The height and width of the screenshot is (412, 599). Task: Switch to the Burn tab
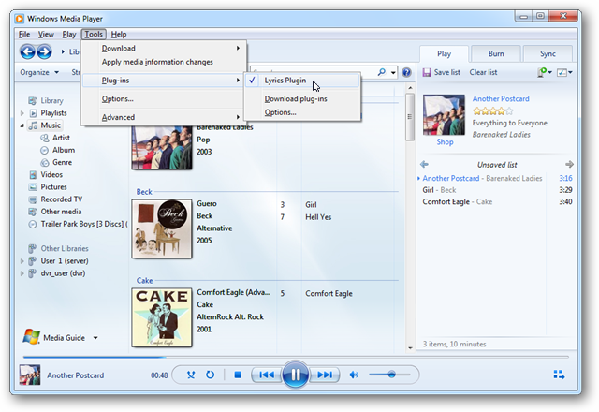tap(496, 54)
